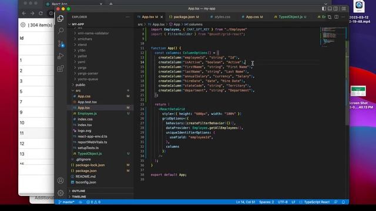Open the Extensions view
The width and height of the screenshot is (376, 211).
(x=61, y=69)
